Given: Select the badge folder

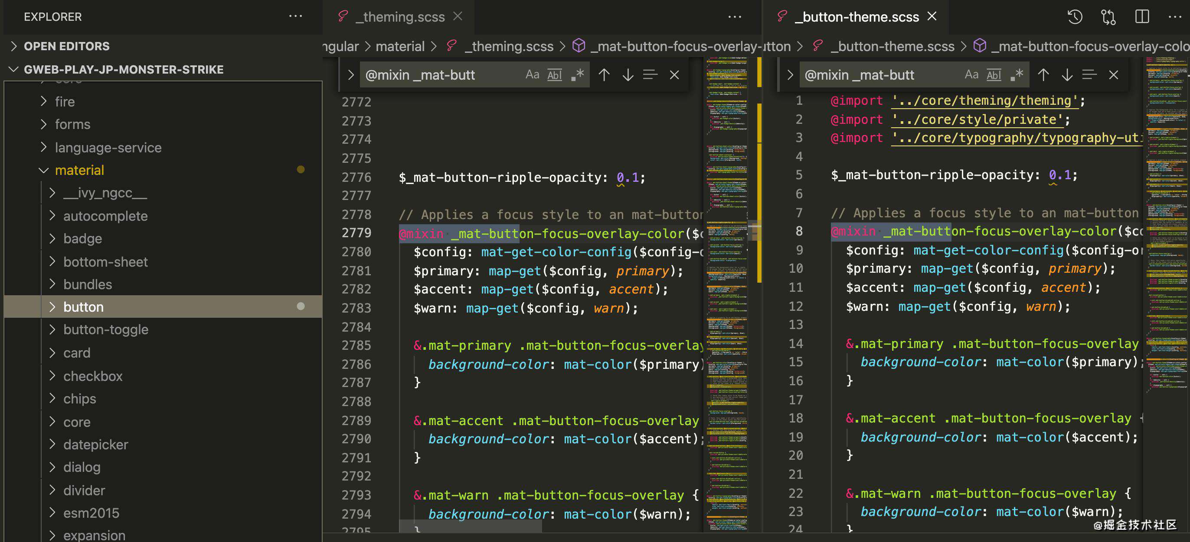Looking at the screenshot, I should point(83,239).
